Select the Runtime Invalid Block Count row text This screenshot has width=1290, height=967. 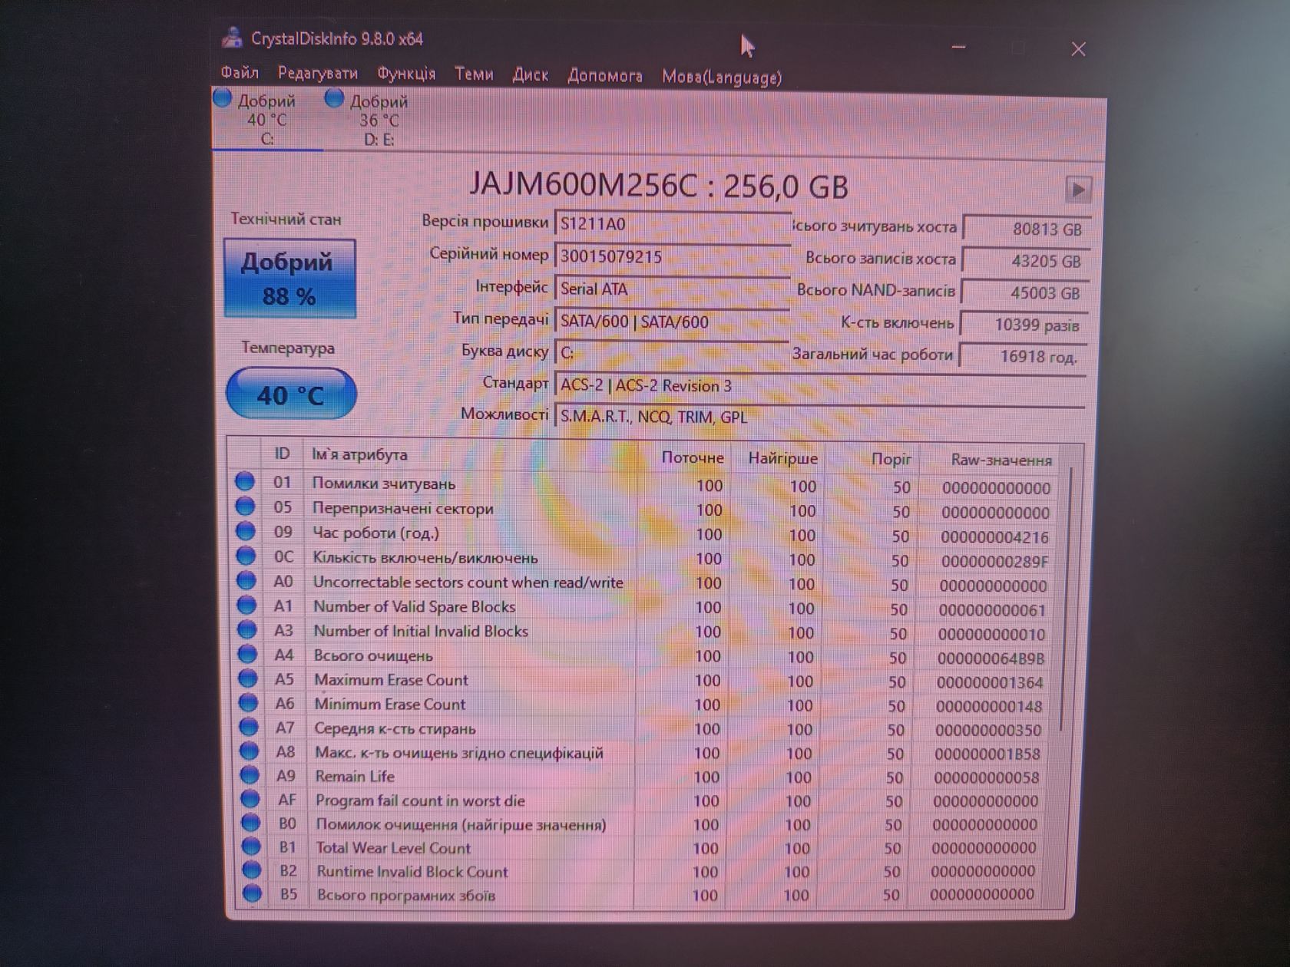coord(412,871)
